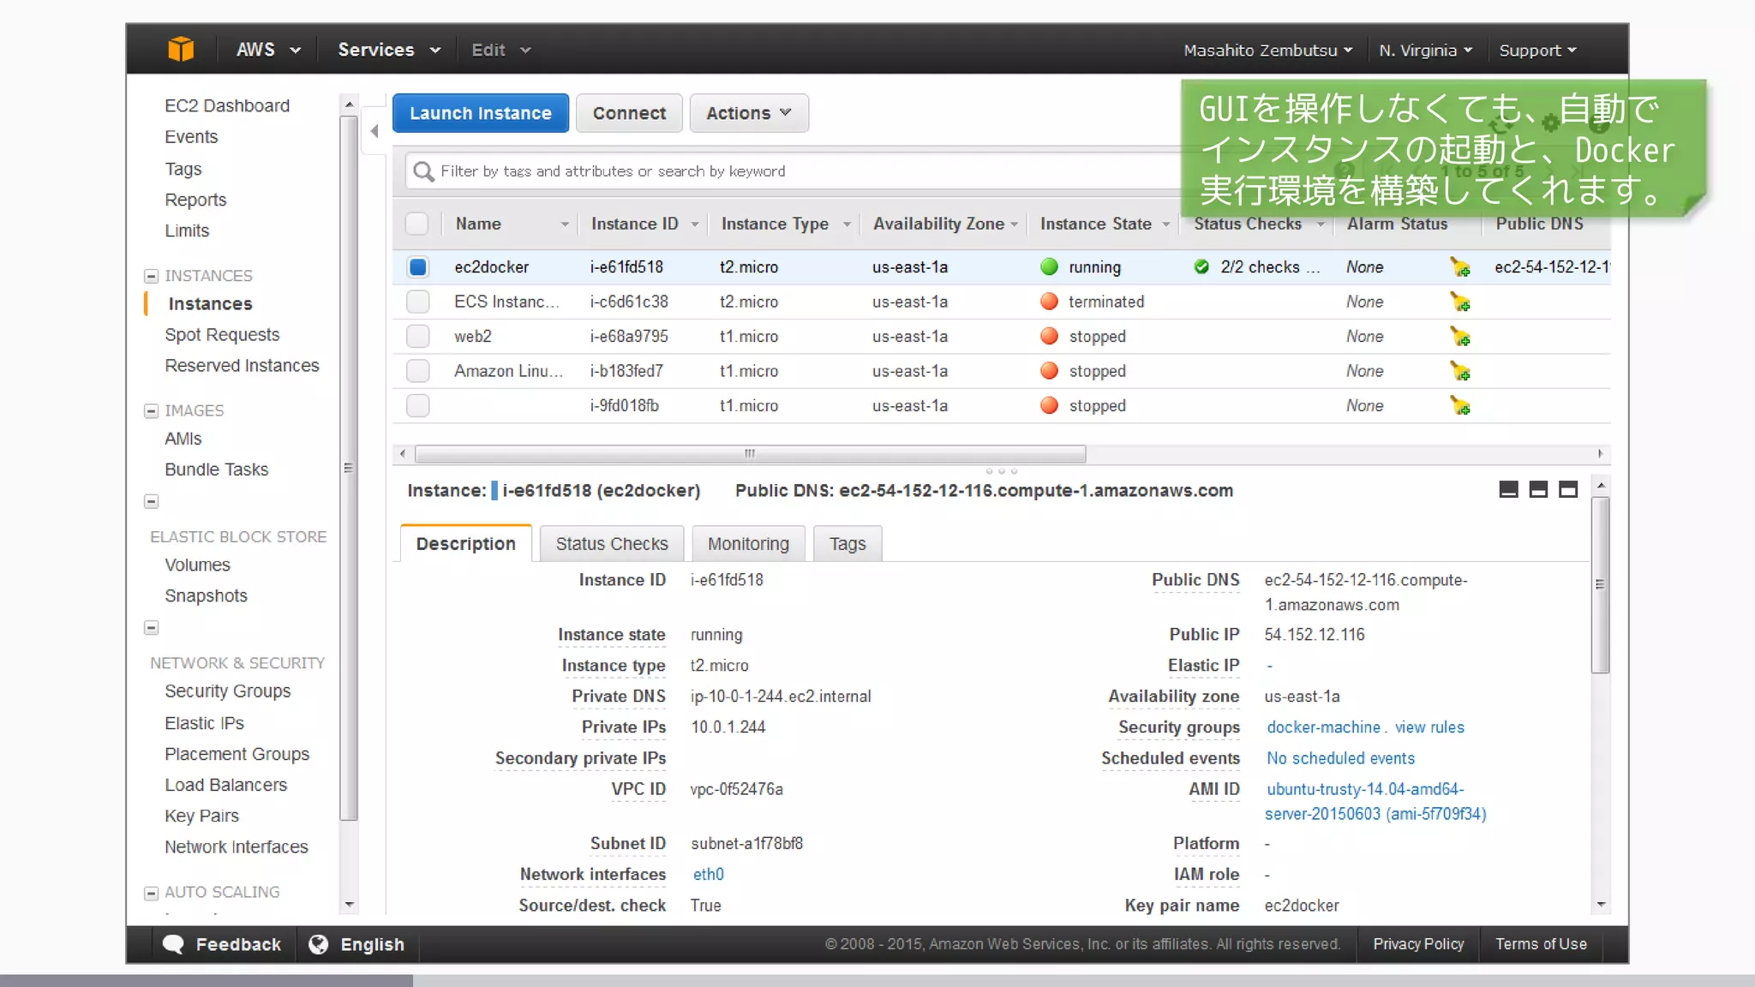Collapse the IMAGES sidebar section

(x=151, y=411)
